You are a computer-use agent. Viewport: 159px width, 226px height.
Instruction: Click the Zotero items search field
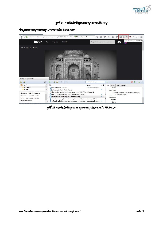[x=95, y=82]
